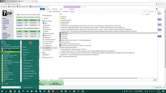Open the shutdown options arrow

tap(35, 87)
